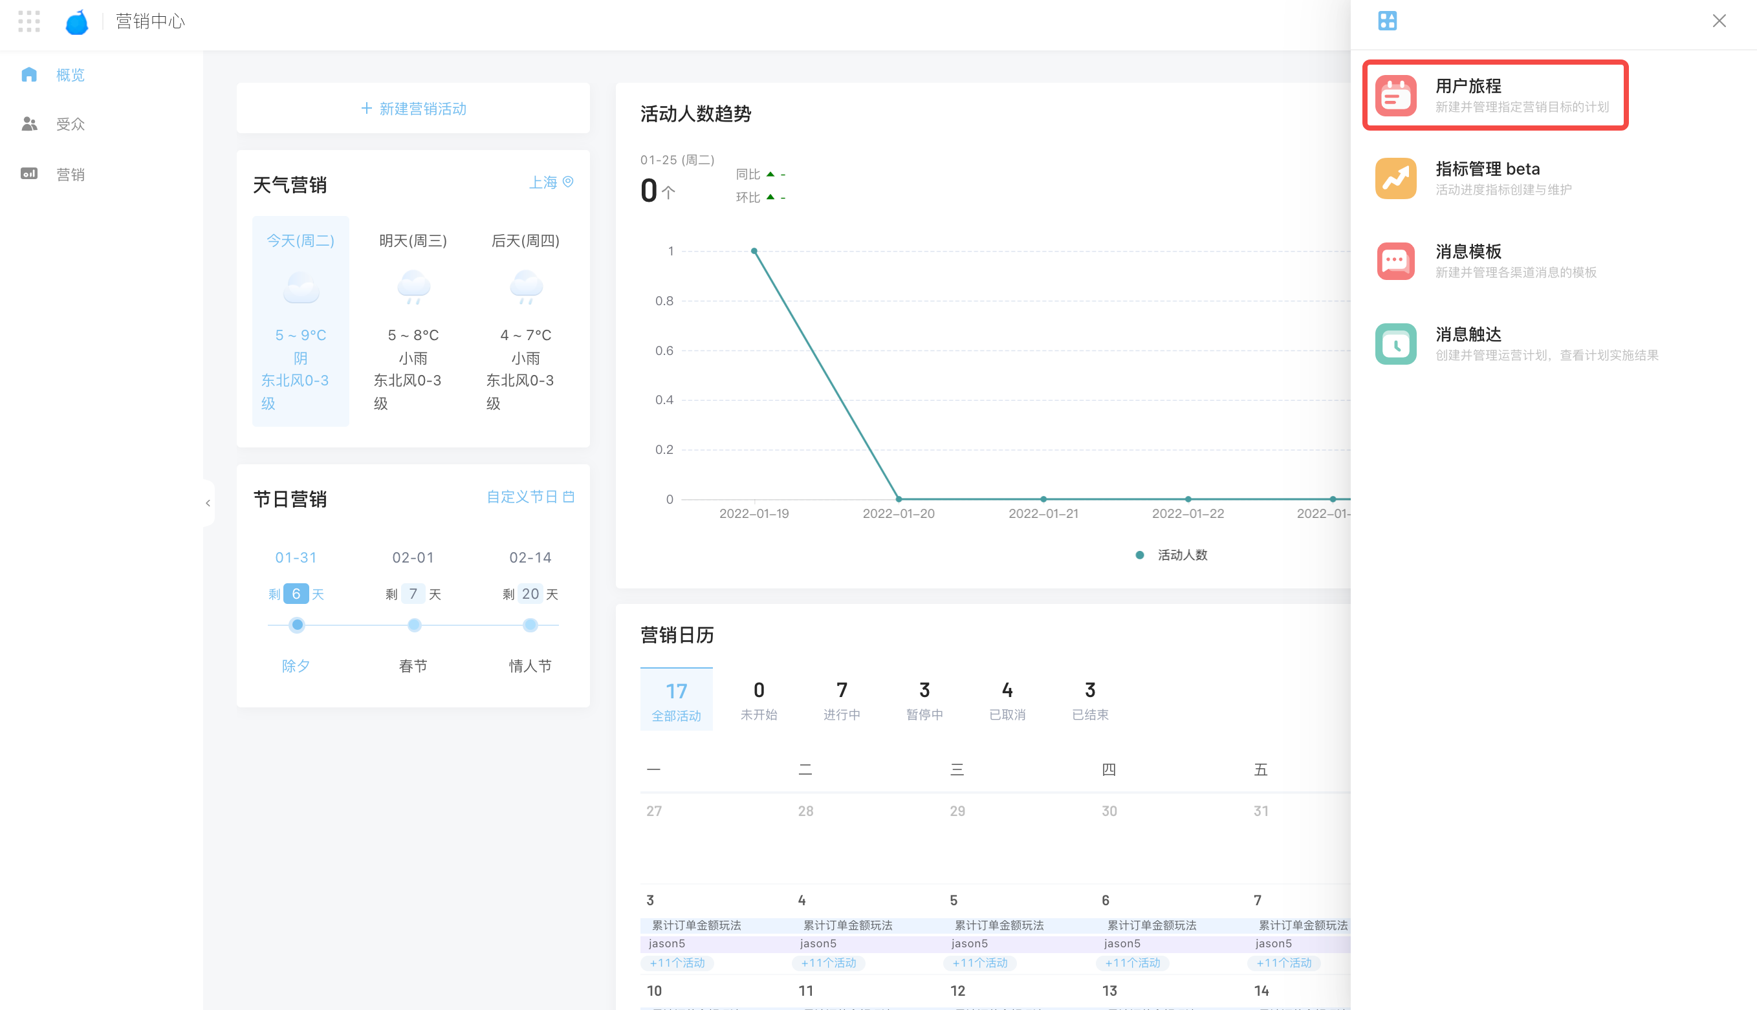The image size is (1757, 1010).
Task: Open 营销 sidebar chart icon
Action: pyautogui.click(x=29, y=174)
